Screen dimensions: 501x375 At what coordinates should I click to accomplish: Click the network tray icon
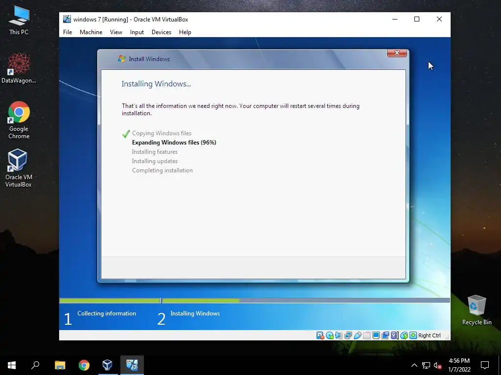tap(426, 365)
